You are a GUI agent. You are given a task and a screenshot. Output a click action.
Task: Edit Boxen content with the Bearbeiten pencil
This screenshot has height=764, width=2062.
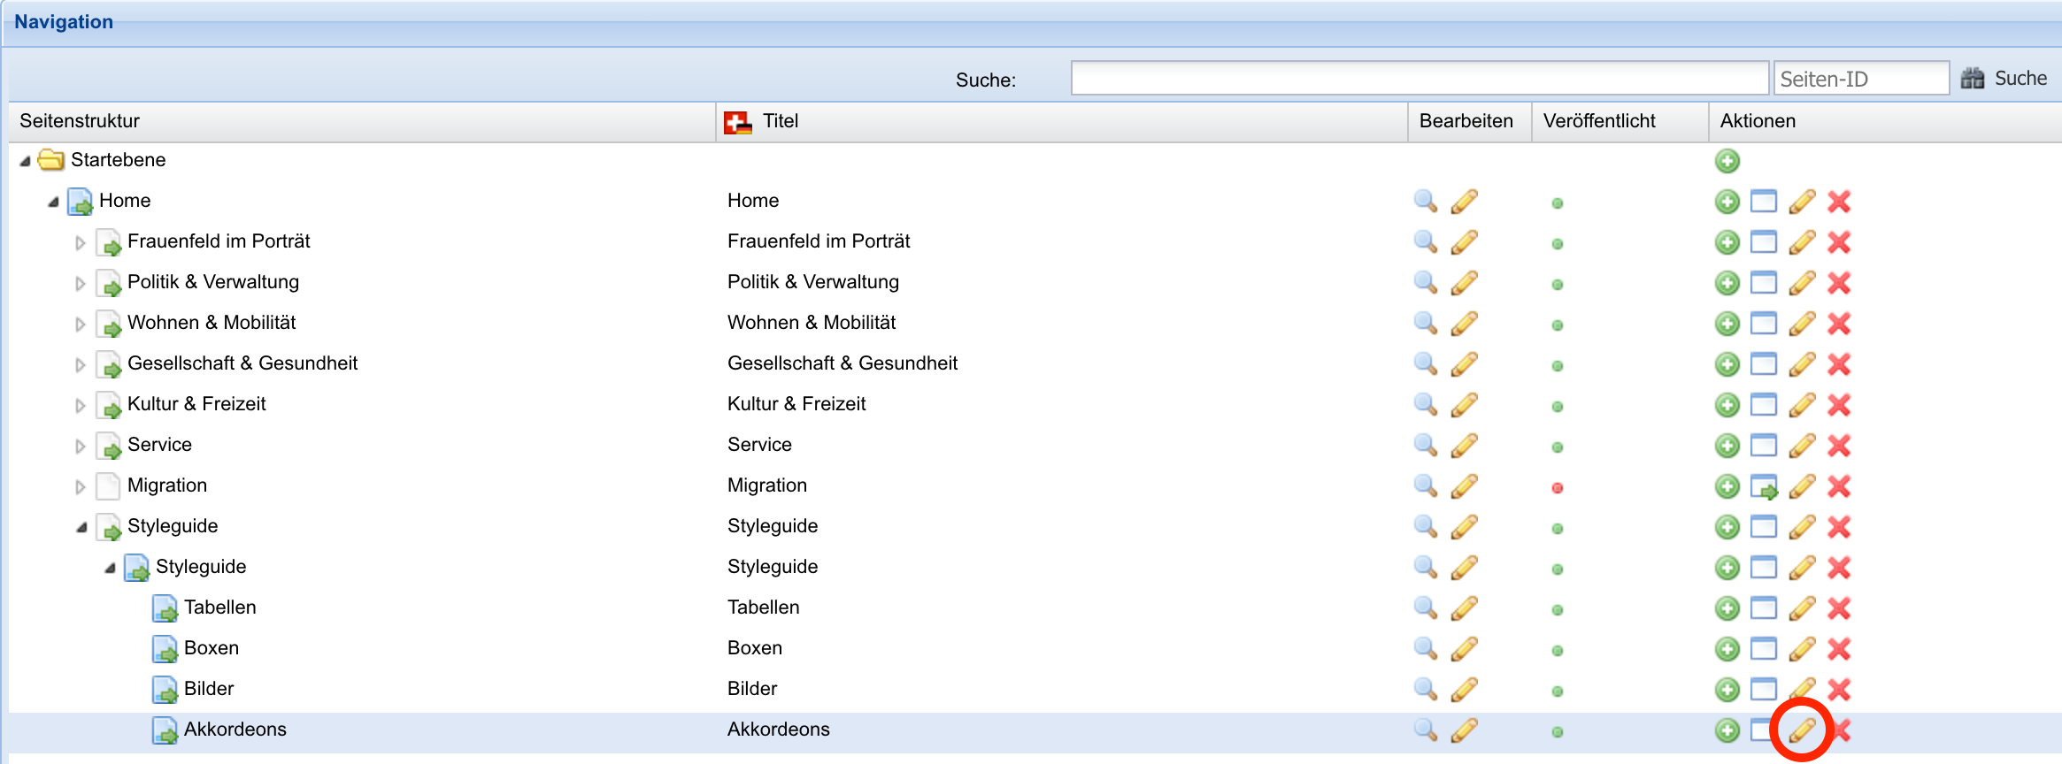click(1464, 648)
